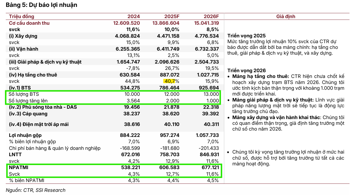This screenshot has width=355, height=195.
Task: Click the table title "Bảng 5: Dự báo lợi nhuận"
Action: 42,5
